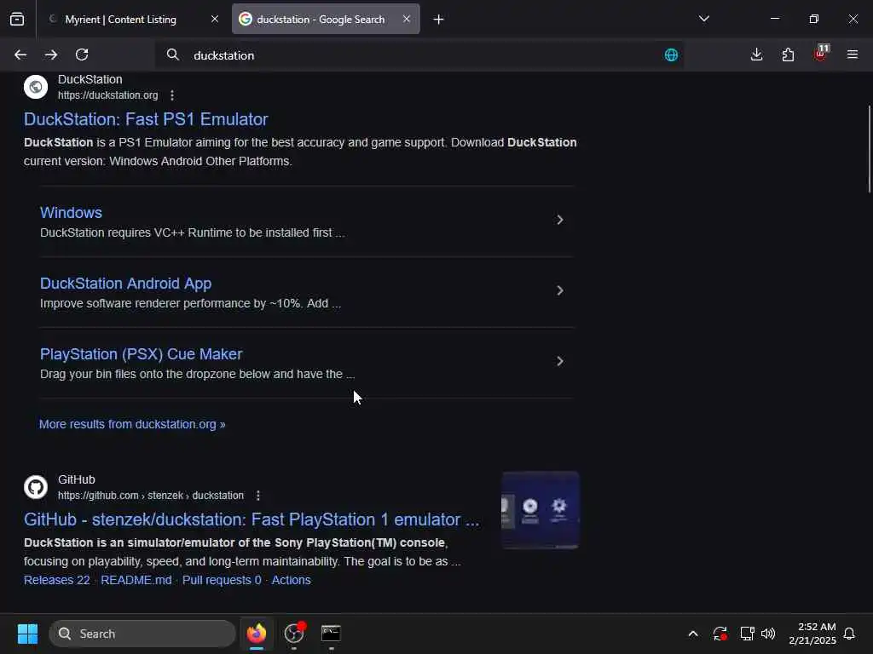Click the search magnifier in address bar
The image size is (873, 654).
173,54
